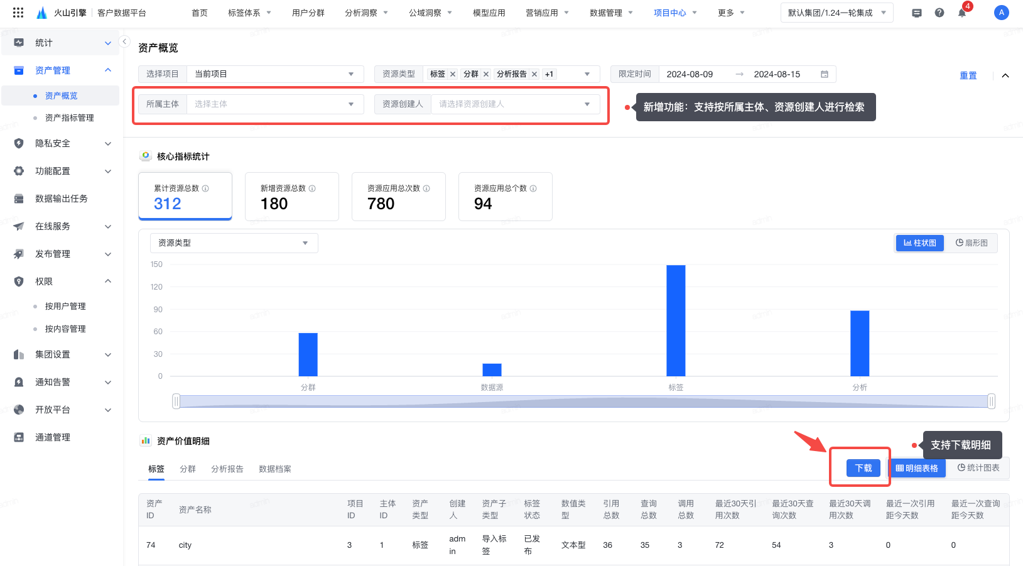Collapse the left sidebar with arrow icon
This screenshot has width=1023, height=566.
point(124,42)
